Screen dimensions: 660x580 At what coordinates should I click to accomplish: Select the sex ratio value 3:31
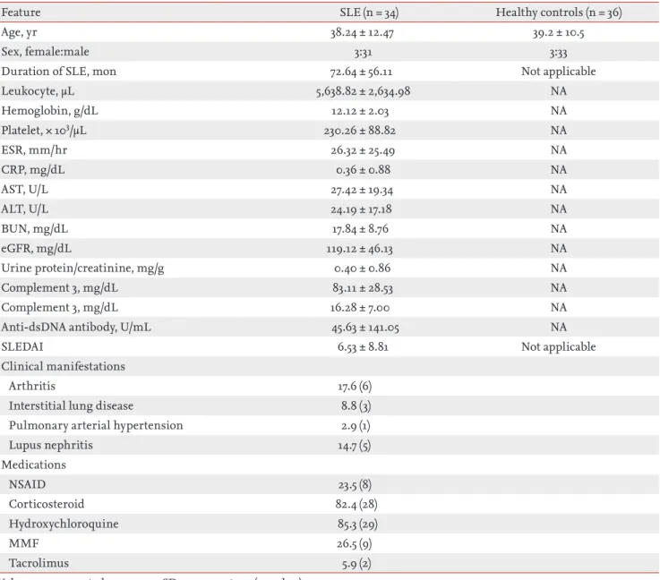click(x=363, y=53)
